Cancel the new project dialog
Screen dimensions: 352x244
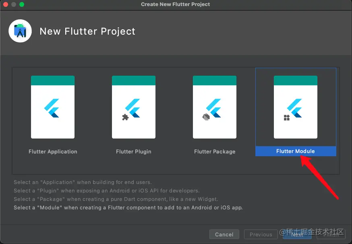(x=224, y=234)
